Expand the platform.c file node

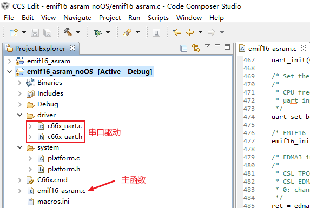click(x=30, y=158)
